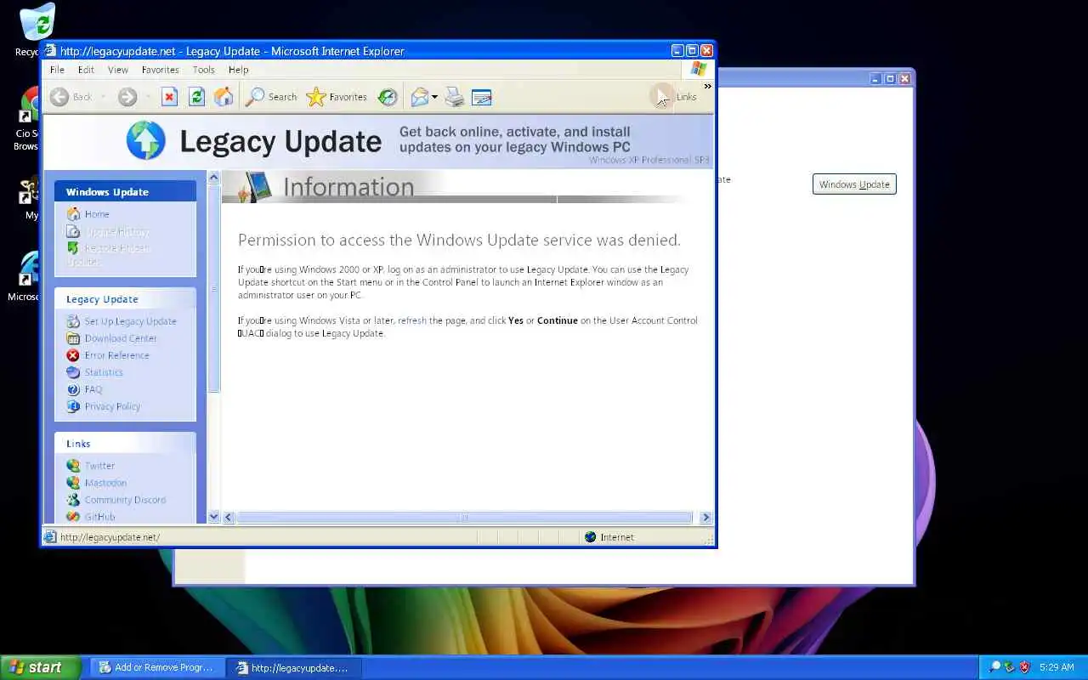
Task: Expand the Mail button dropdown arrow
Action: point(434,97)
